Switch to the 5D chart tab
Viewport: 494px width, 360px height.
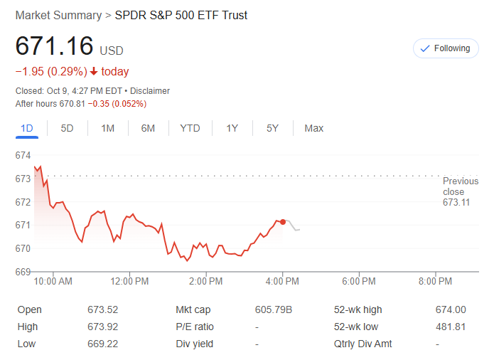tap(67, 128)
